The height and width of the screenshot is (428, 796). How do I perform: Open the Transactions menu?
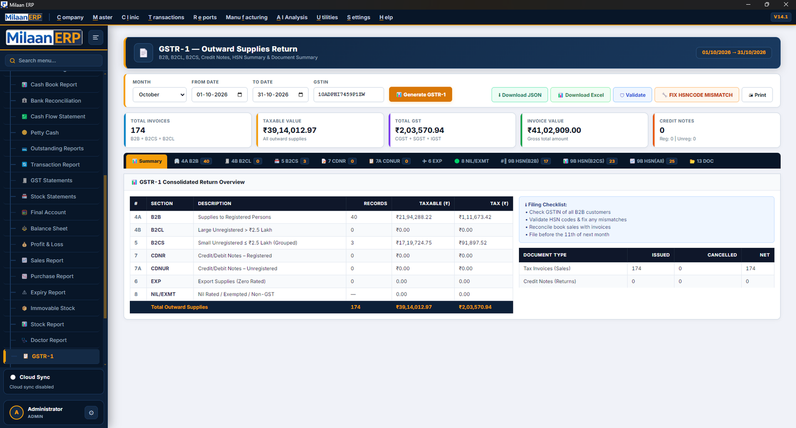(x=166, y=17)
